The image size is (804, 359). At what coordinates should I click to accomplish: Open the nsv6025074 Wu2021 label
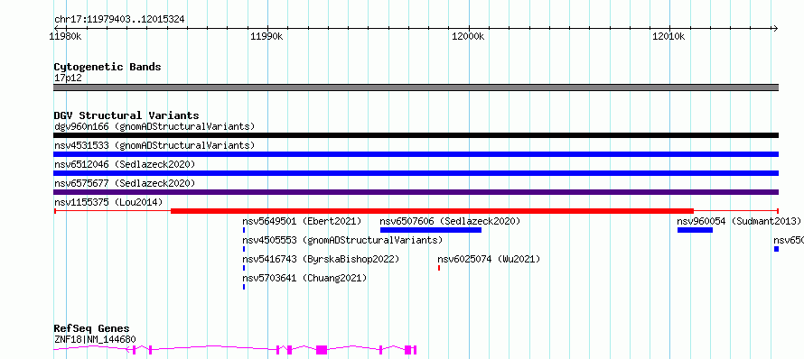[x=489, y=259]
